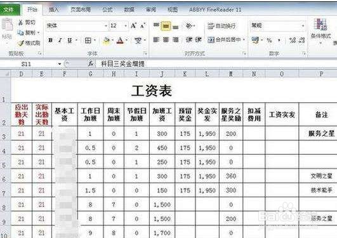Apply comma style format
337x238 pixels.
click(x=279, y=40)
